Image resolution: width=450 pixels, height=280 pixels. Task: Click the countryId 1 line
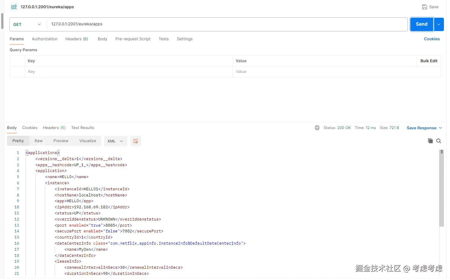click(84, 237)
